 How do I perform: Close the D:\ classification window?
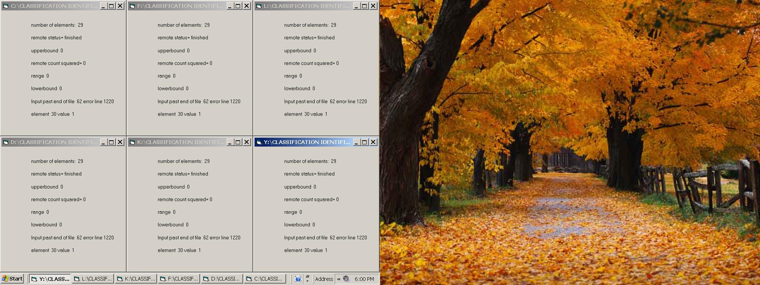120,142
